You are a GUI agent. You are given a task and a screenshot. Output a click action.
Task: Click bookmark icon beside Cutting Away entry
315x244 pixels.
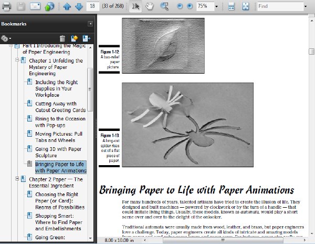tap(29, 103)
